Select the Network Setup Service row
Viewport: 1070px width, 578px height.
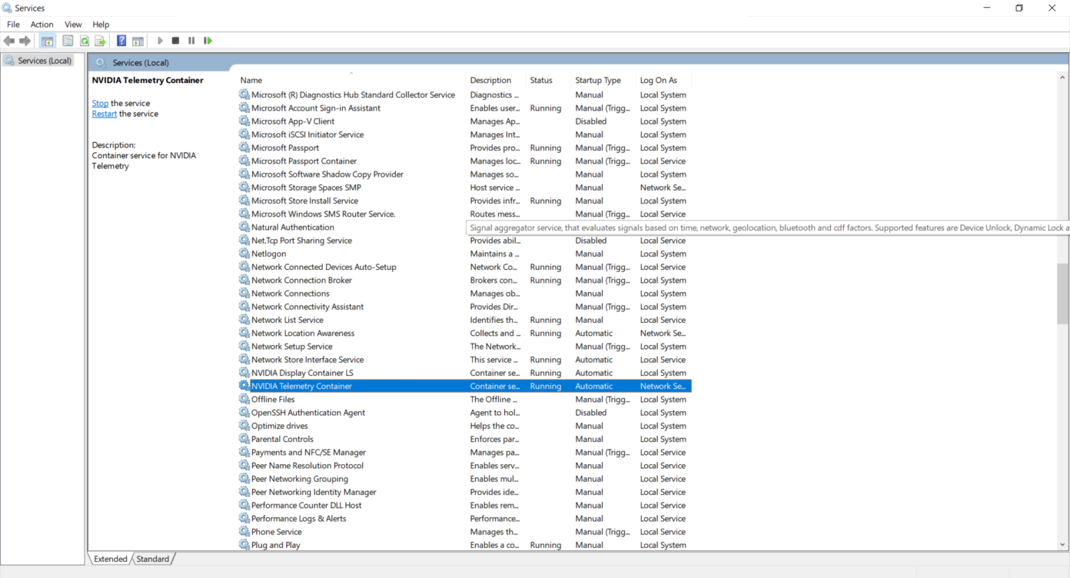click(x=465, y=347)
